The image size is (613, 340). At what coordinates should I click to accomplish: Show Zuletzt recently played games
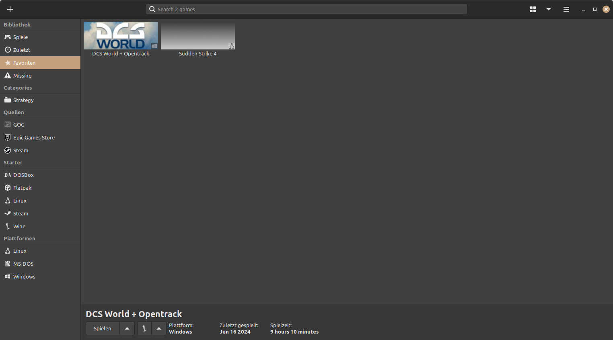click(40, 50)
